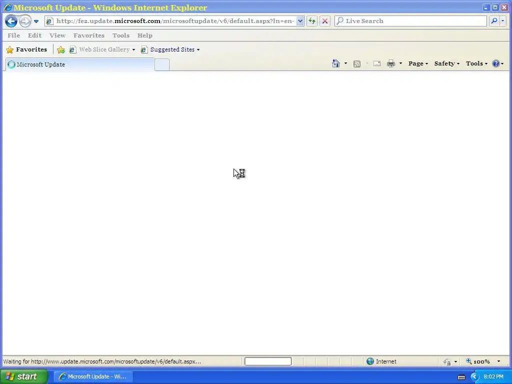This screenshot has width=512, height=384.
Task: Expand Suggested Sites dropdown arrow
Action: 198,49
